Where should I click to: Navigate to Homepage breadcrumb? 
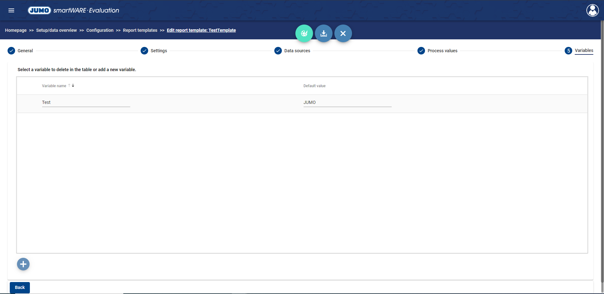pos(16,30)
